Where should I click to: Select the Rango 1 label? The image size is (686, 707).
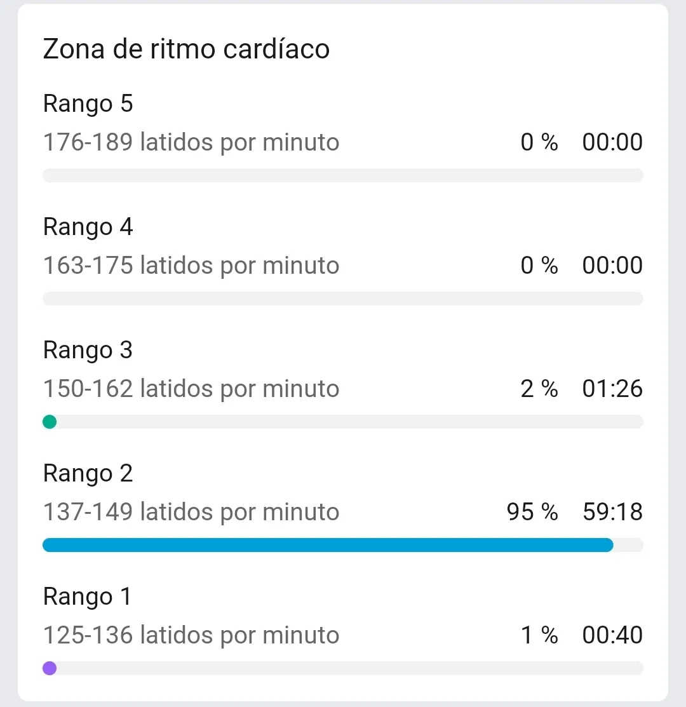[x=87, y=596]
